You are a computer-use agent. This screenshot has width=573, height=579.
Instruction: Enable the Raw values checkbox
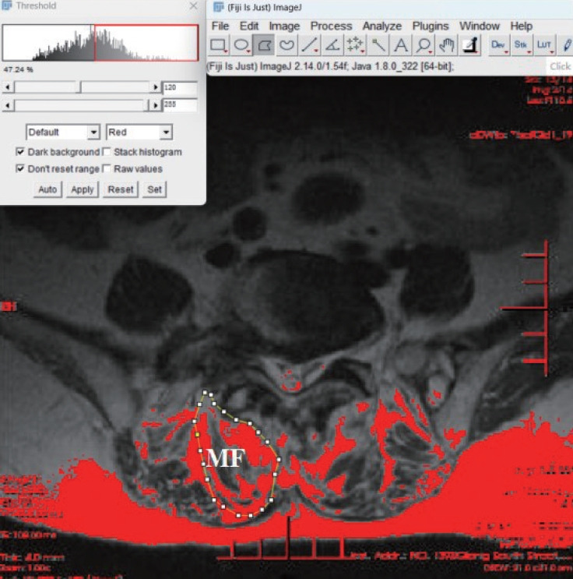107,169
